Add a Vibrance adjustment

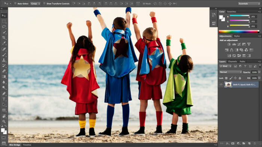249,44
